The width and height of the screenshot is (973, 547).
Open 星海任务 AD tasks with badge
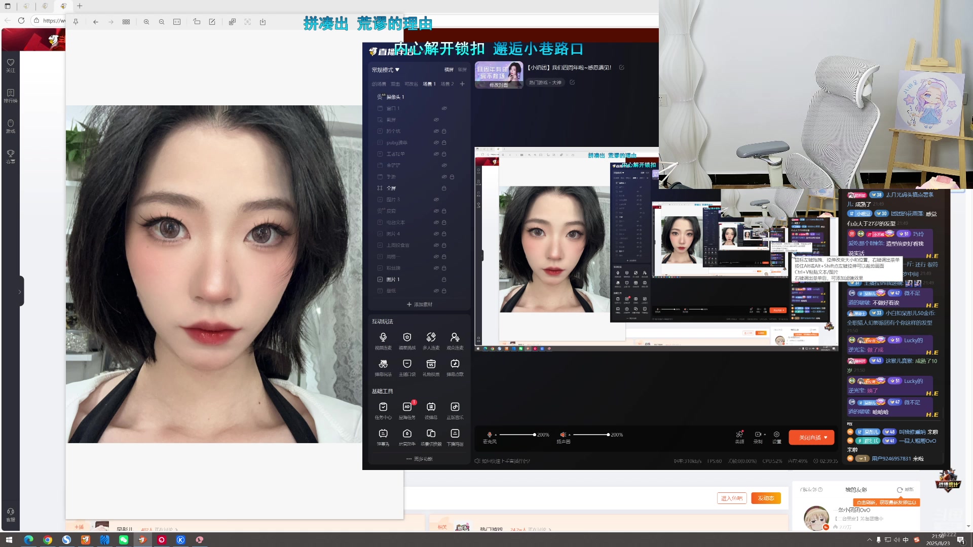(x=407, y=411)
